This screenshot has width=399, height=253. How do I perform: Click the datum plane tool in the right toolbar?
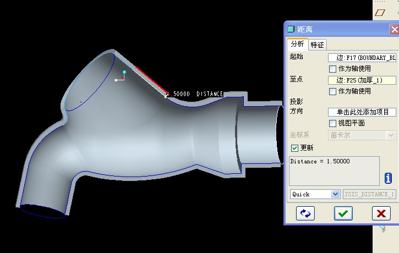[380, 13]
